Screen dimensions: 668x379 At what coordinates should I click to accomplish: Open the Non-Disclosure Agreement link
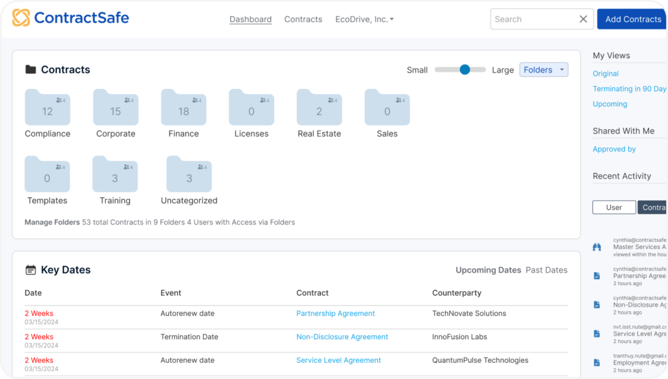[342, 337]
